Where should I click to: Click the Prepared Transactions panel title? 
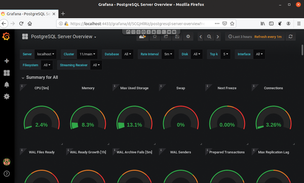click(x=227, y=152)
